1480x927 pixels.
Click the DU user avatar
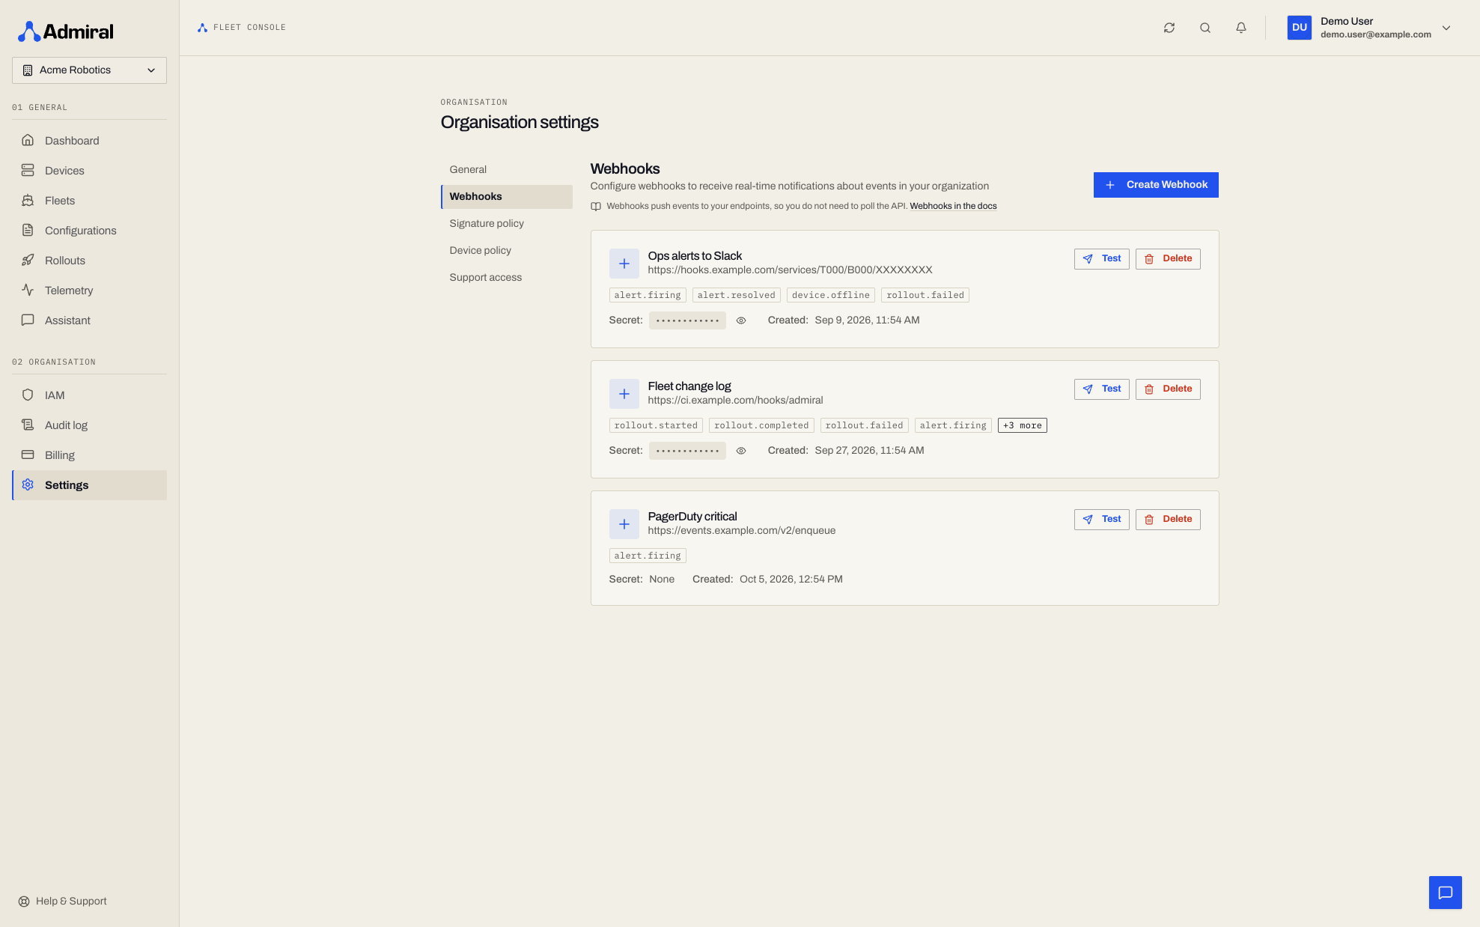[x=1299, y=28]
